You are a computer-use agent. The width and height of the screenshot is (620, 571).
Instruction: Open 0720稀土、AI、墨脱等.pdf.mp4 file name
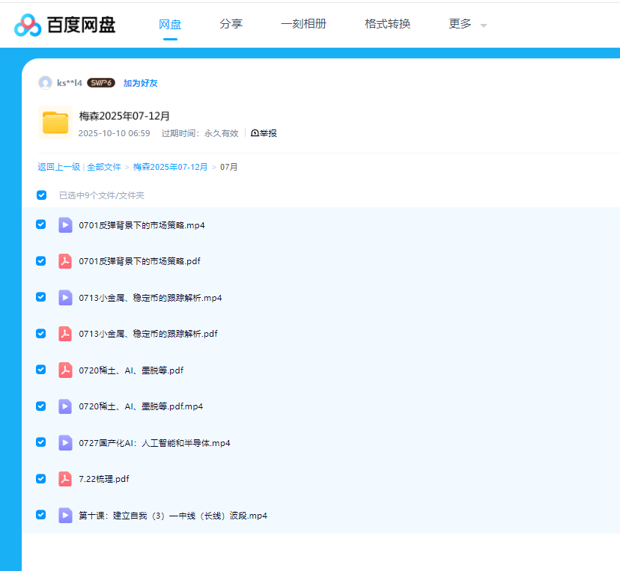click(x=141, y=406)
